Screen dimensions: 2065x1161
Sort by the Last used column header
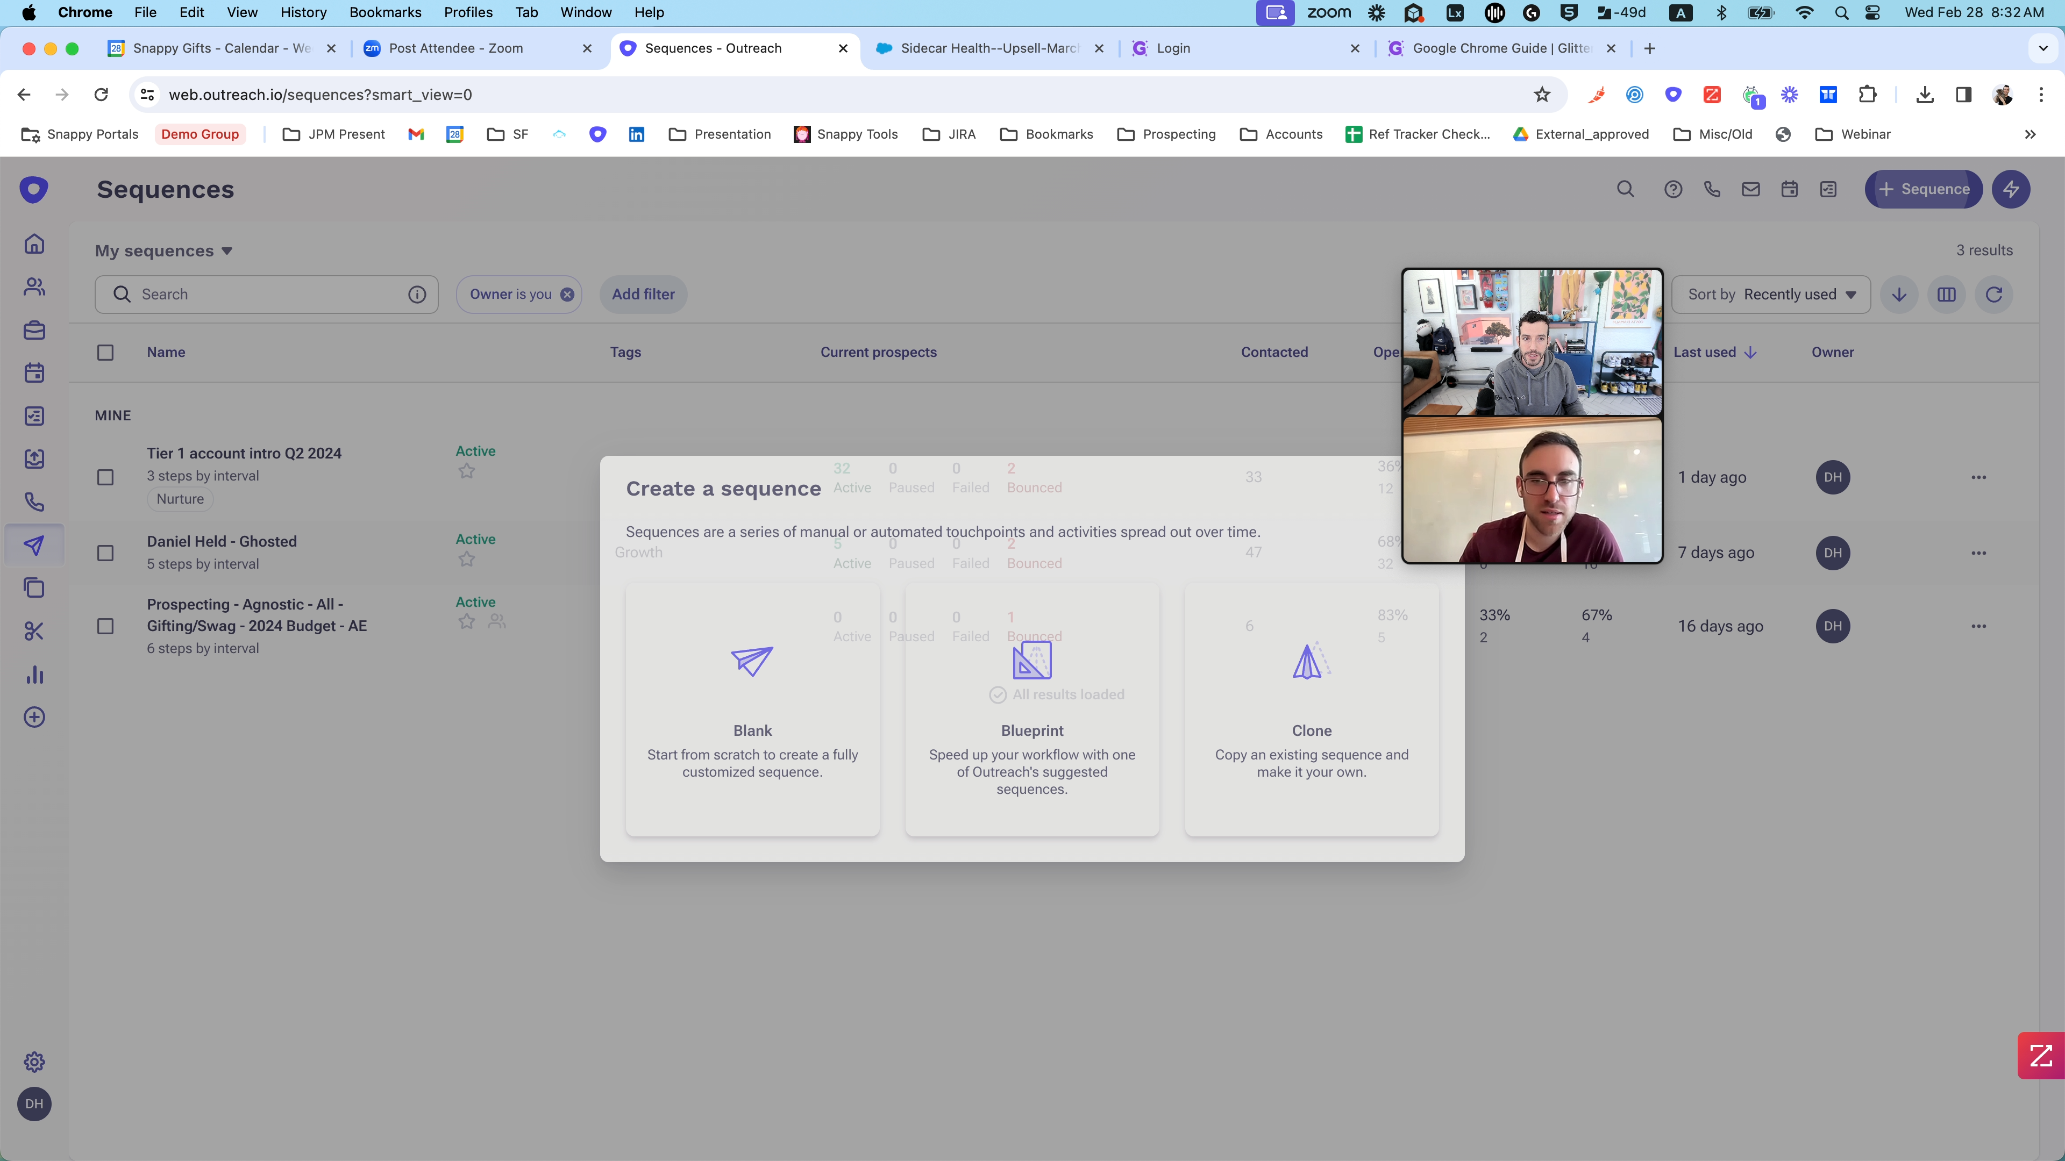click(x=1715, y=353)
